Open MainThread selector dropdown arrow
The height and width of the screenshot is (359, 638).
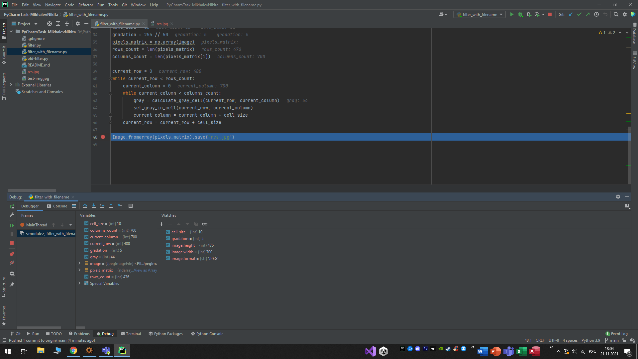70,225
